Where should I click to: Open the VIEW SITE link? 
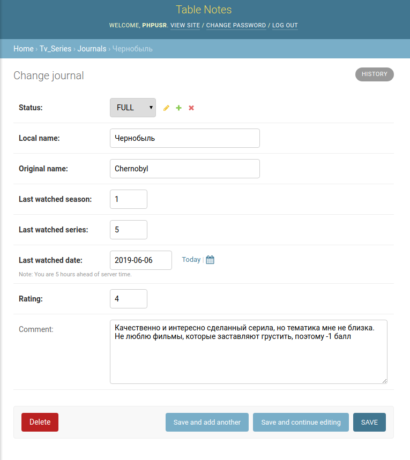pyautogui.click(x=185, y=25)
